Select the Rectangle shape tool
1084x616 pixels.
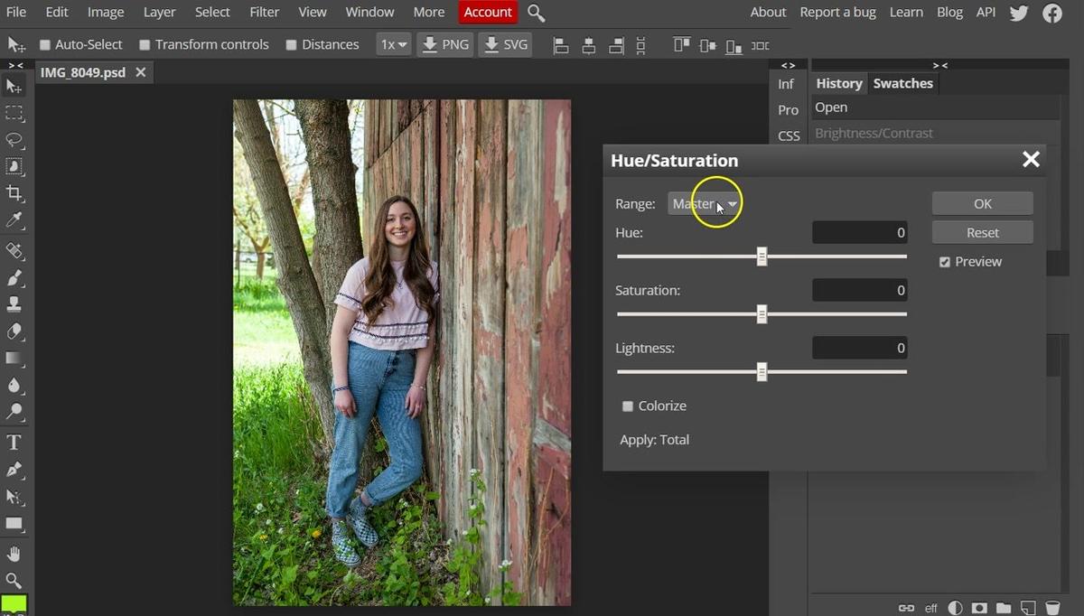14,523
